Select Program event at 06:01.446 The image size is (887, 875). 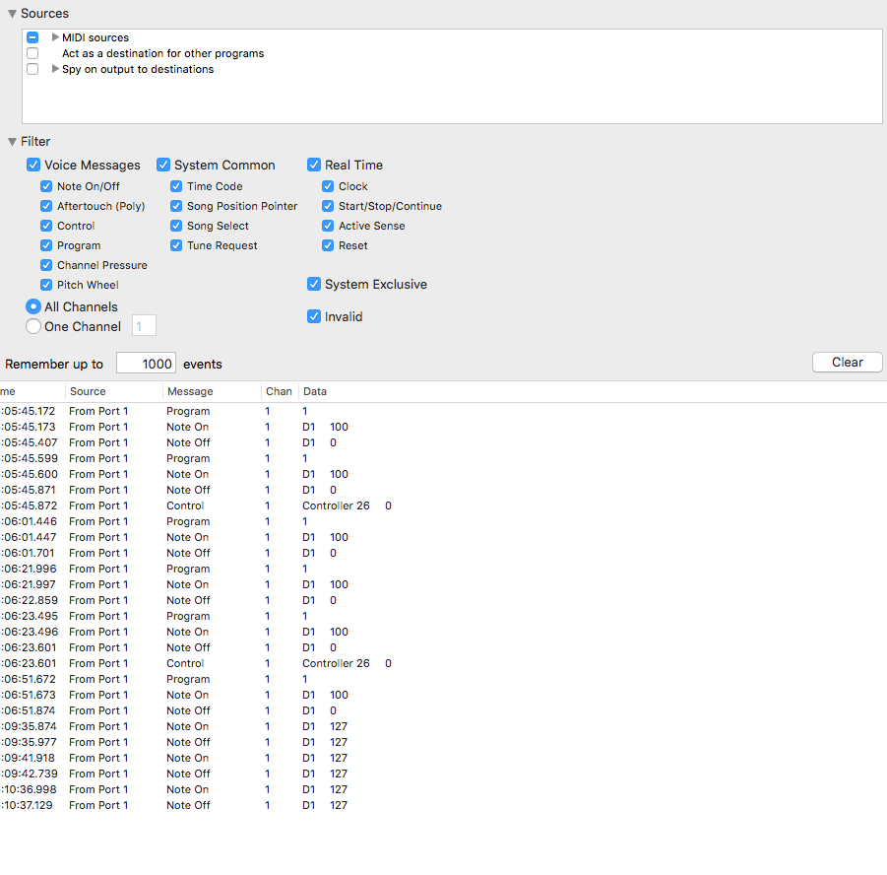click(443, 521)
